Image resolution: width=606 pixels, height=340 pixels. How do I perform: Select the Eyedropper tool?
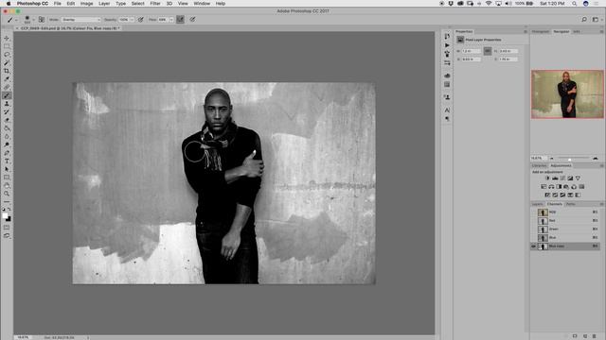[x=7, y=79]
